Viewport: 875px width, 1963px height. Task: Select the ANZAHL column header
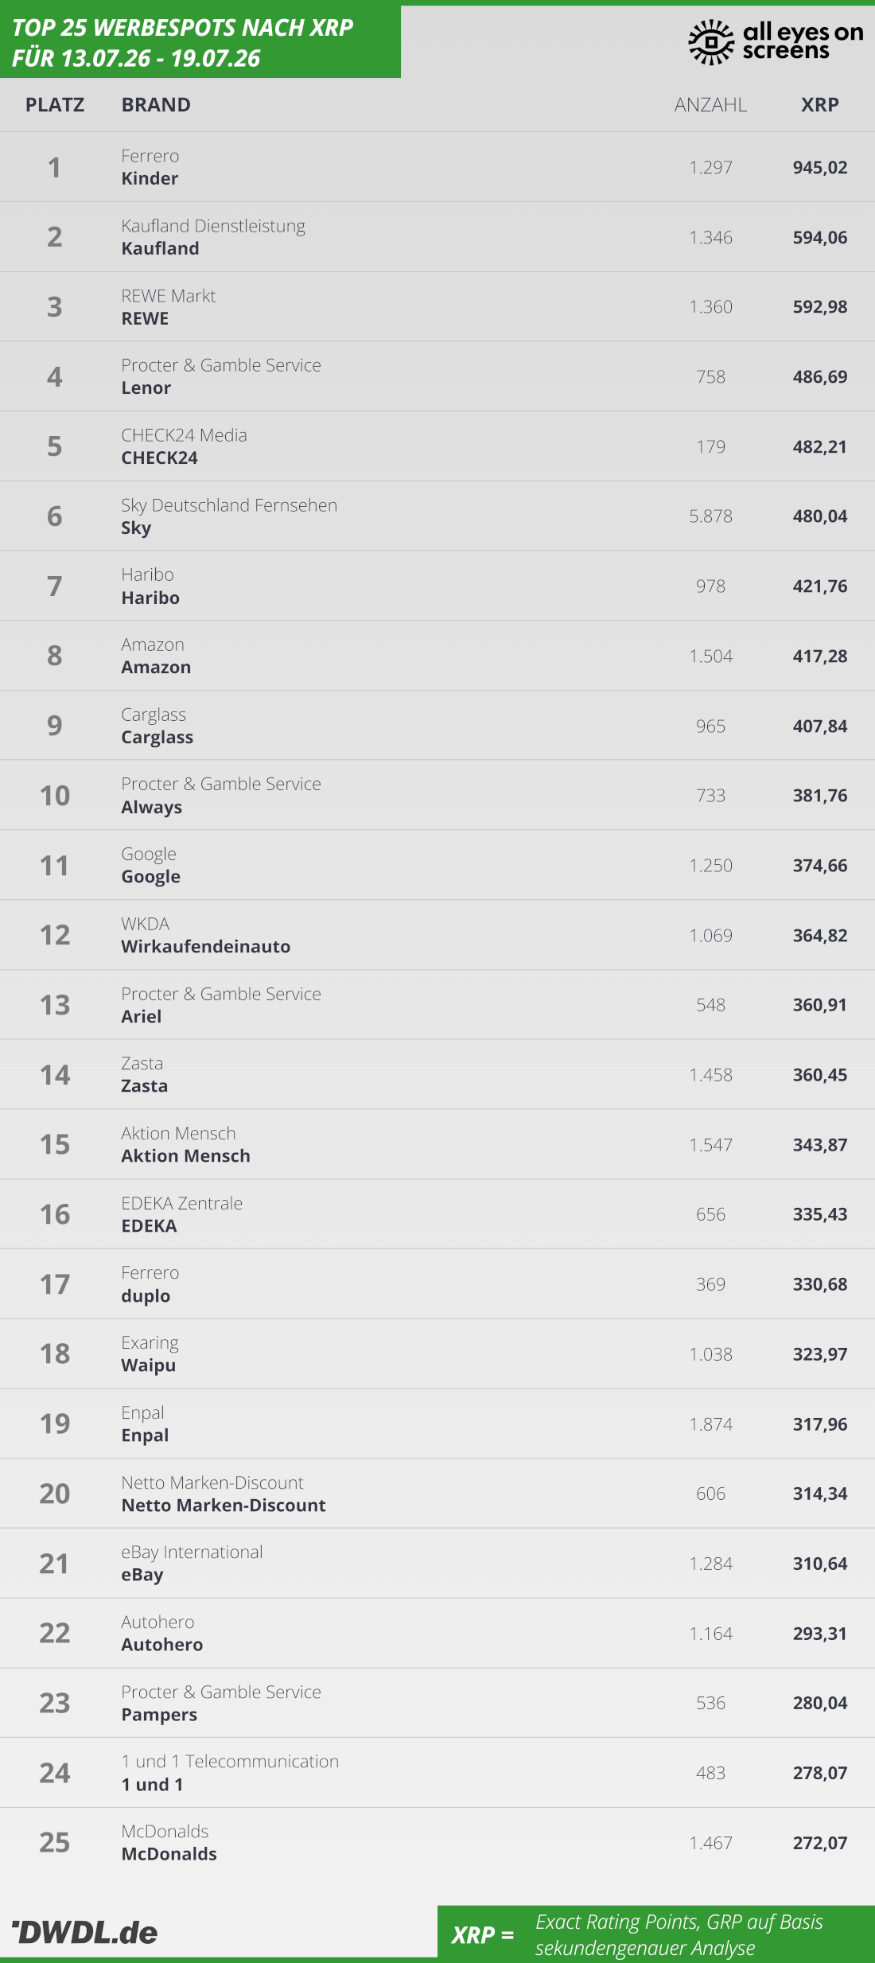(710, 105)
